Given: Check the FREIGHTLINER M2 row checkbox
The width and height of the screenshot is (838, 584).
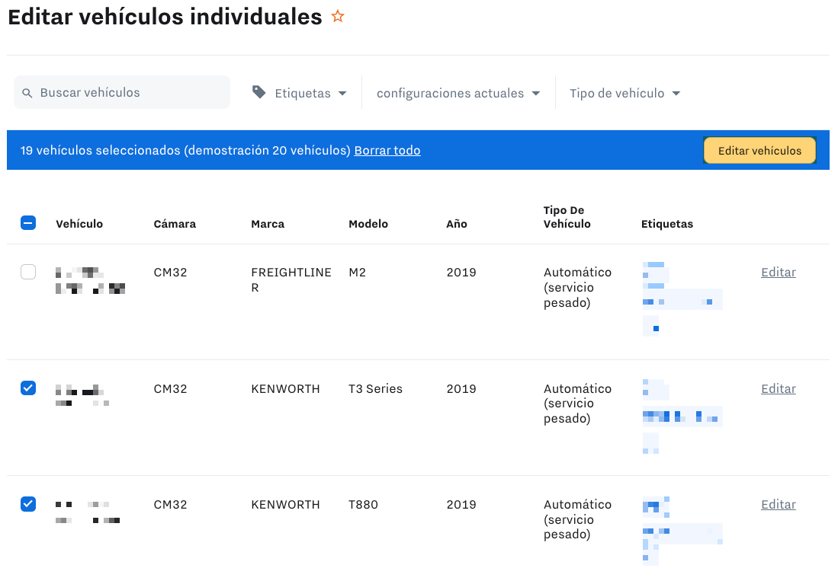Looking at the screenshot, I should point(28,272).
